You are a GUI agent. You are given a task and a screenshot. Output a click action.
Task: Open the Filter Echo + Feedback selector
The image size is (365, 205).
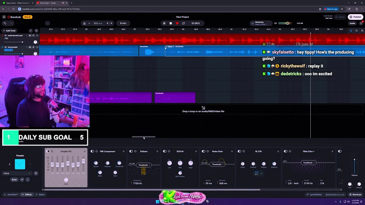308,163
